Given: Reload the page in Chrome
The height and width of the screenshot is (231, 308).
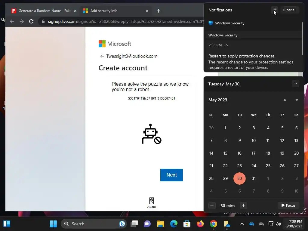Looking at the screenshot, I should pyautogui.click(x=31, y=21).
